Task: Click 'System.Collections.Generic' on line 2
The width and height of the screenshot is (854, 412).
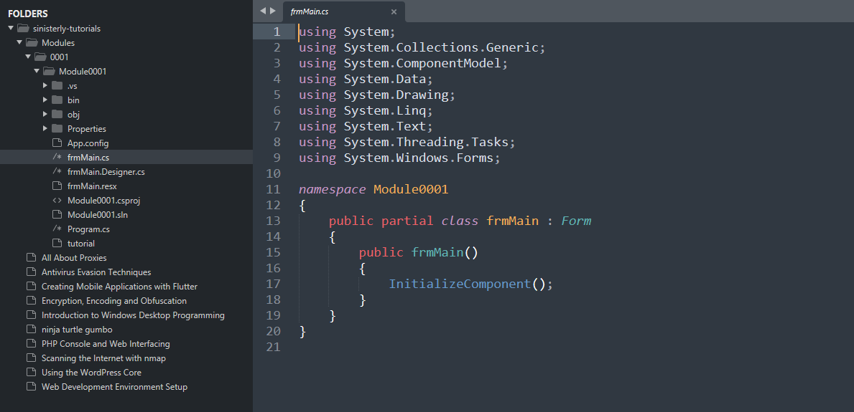Action: tap(441, 47)
